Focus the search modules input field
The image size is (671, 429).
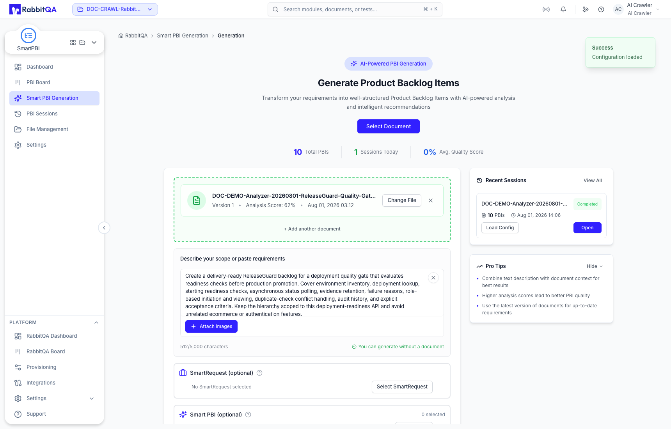pyautogui.click(x=355, y=9)
